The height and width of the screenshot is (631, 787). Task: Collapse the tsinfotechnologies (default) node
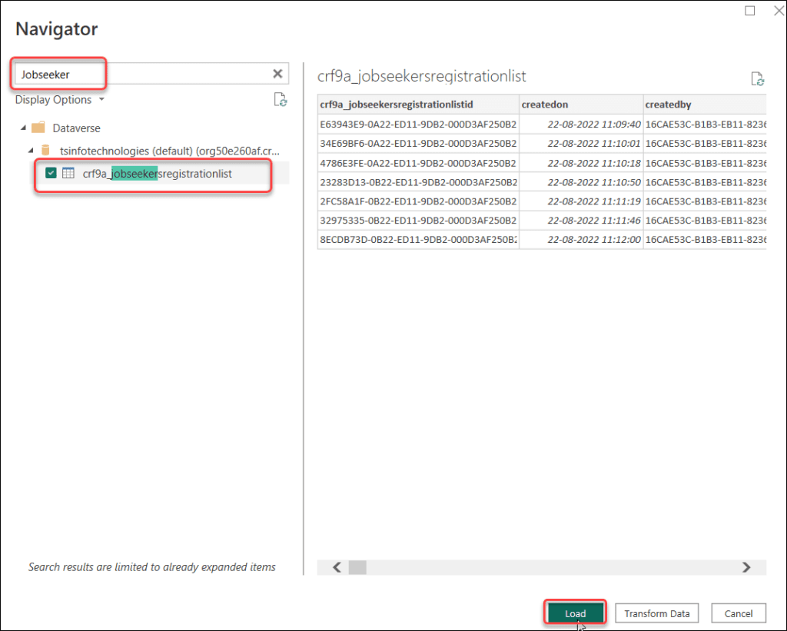pos(31,150)
